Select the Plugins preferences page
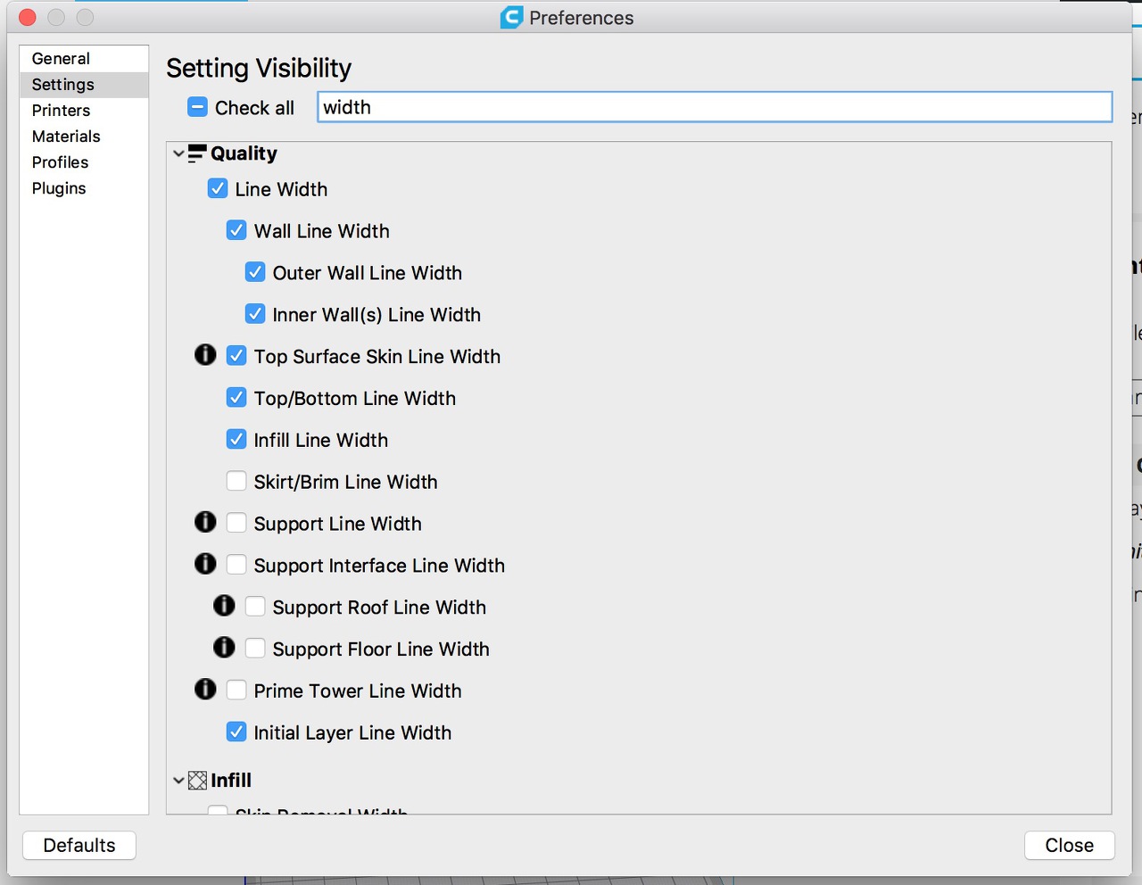Viewport: 1142px width, 885px height. point(59,188)
